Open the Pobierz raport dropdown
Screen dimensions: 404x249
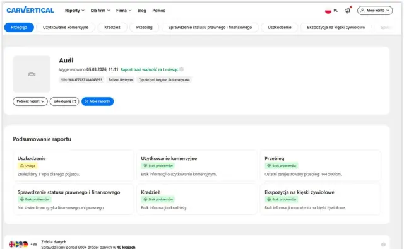point(30,101)
